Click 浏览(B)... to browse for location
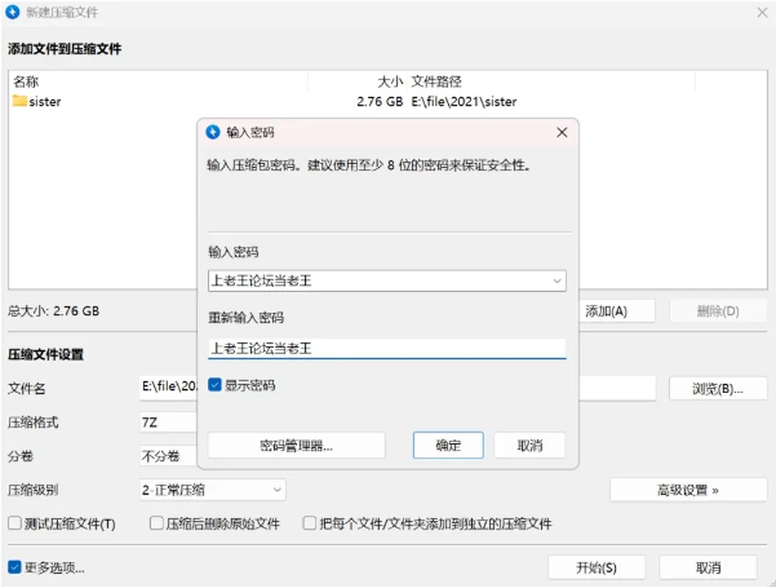 [718, 389]
